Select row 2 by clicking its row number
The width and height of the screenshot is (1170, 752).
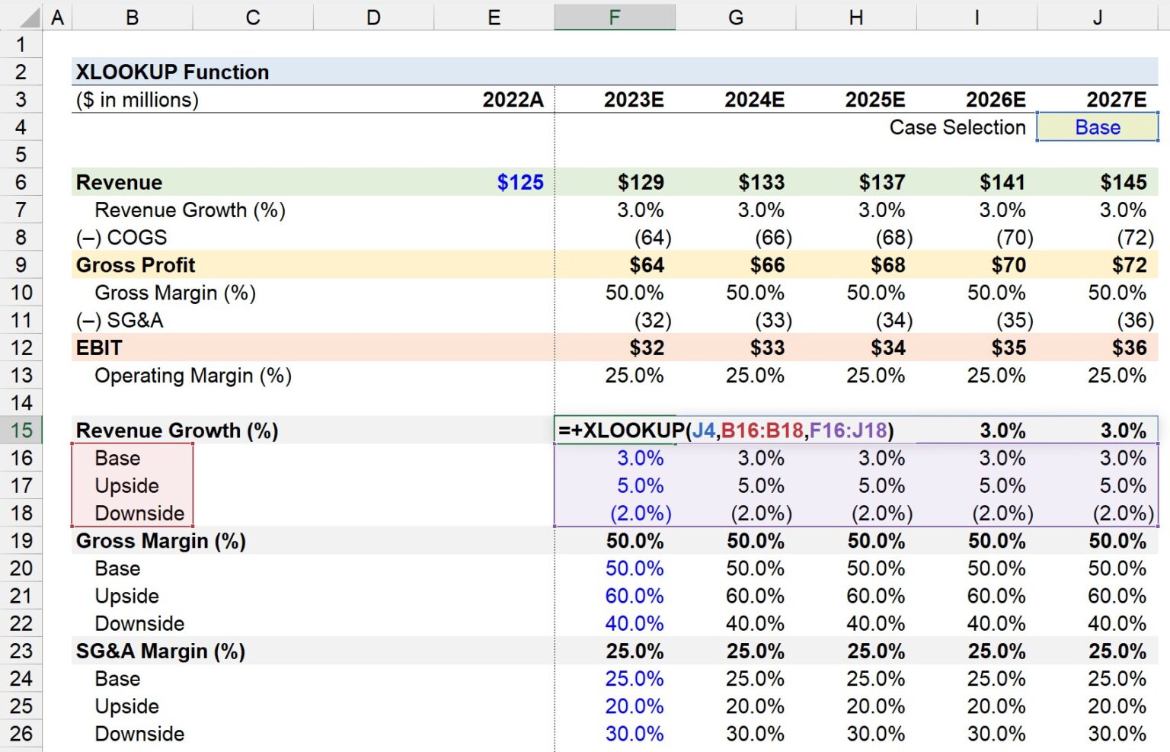pos(21,72)
